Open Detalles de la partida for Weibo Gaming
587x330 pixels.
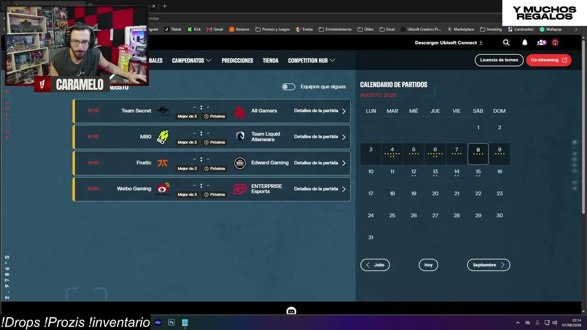pyautogui.click(x=320, y=189)
